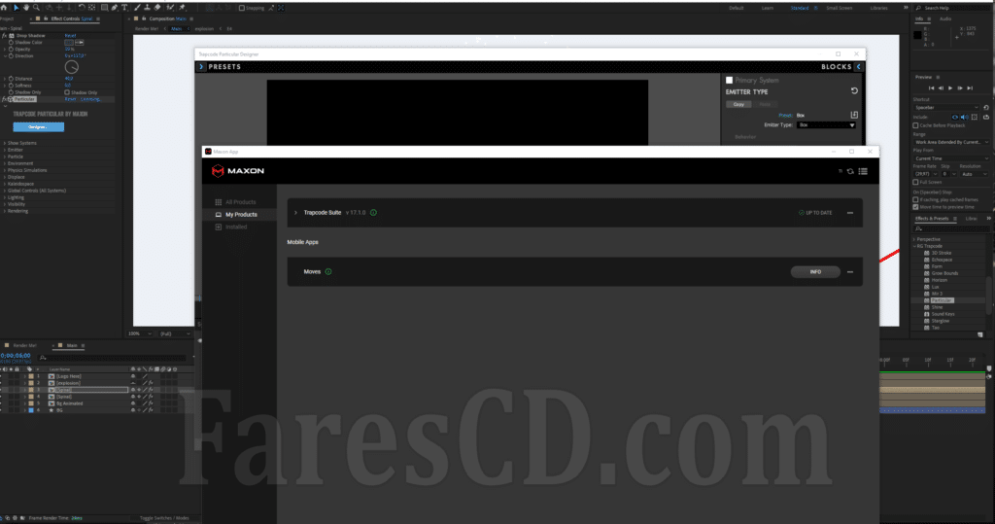The height and width of the screenshot is (524, 995).
Task: Open the more options dash for Moves
Action: (850, 272)
